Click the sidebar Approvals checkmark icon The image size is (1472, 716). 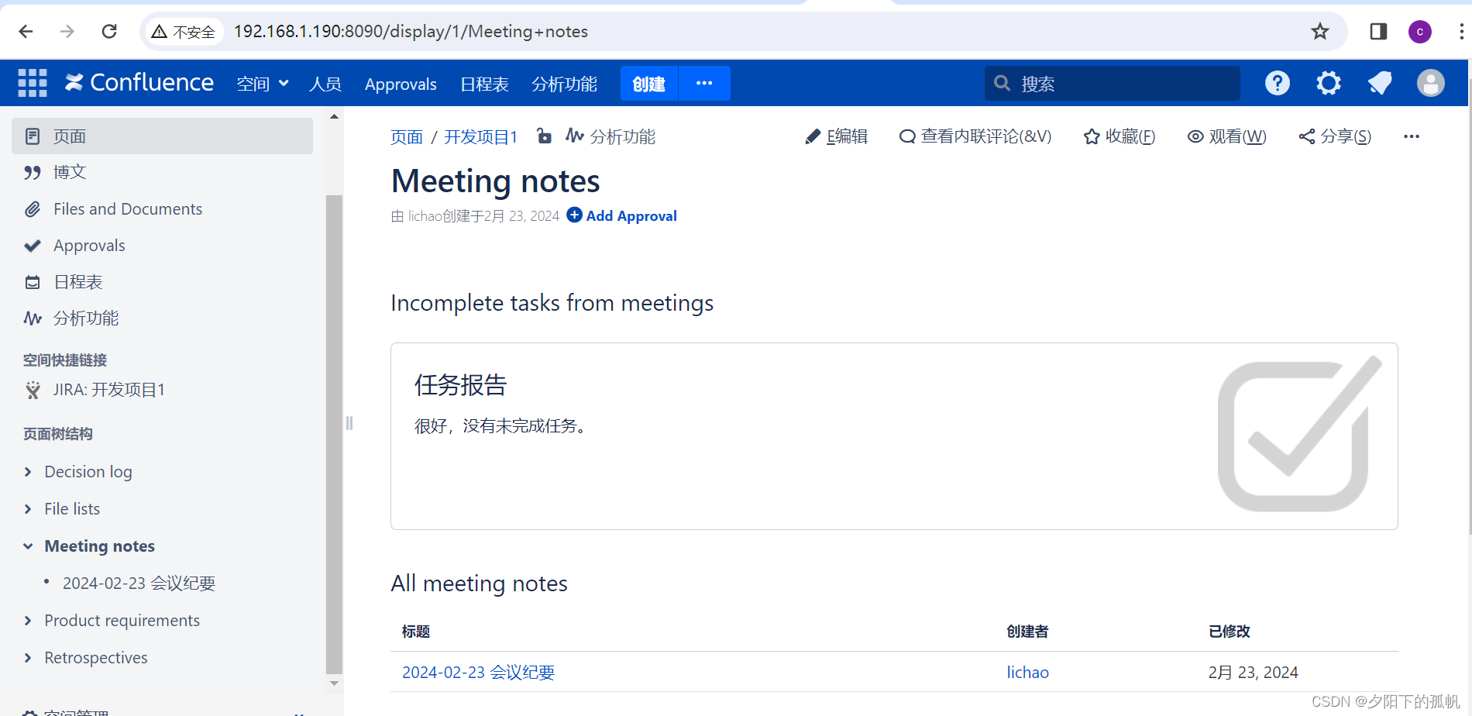pos(33,246)
